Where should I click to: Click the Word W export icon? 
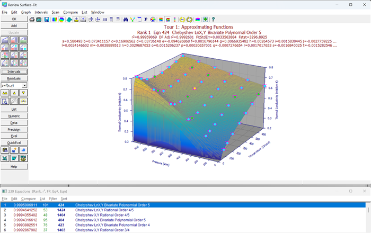coord(14,158)
